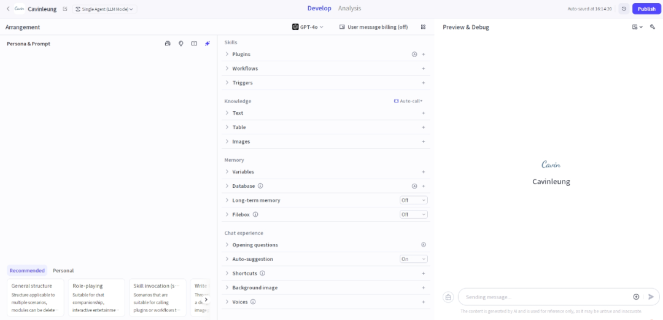Expand the Workflows section

(245, 68)
